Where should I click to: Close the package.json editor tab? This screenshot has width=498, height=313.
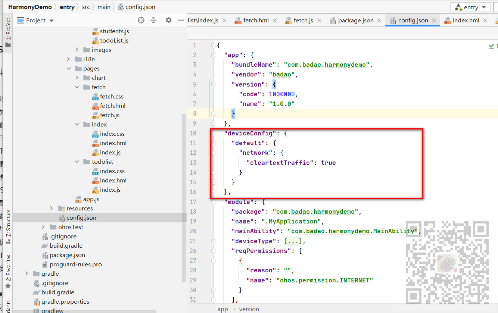tap(379, 21)
